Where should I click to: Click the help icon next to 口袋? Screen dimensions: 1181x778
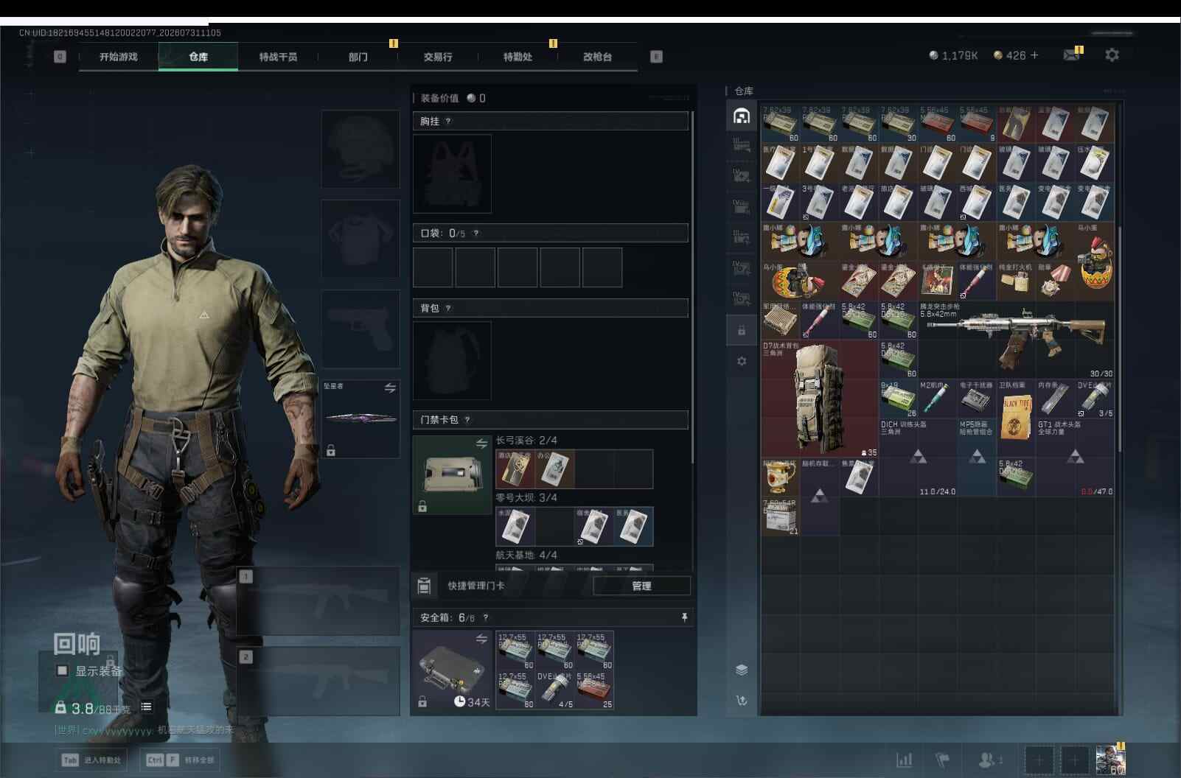click(x=476, y=234)
